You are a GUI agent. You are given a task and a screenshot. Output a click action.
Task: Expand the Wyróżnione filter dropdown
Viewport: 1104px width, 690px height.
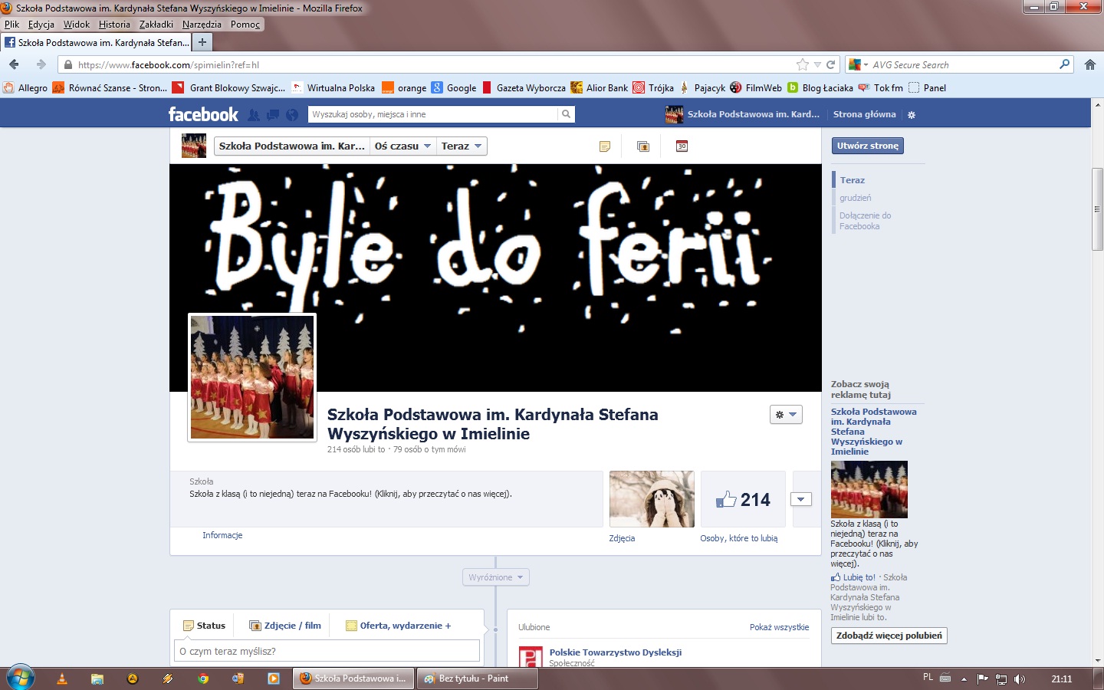pos(496,577)
